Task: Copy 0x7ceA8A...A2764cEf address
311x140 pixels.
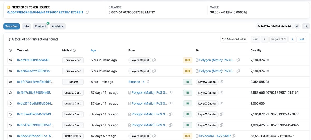Action: click(234, 136)
